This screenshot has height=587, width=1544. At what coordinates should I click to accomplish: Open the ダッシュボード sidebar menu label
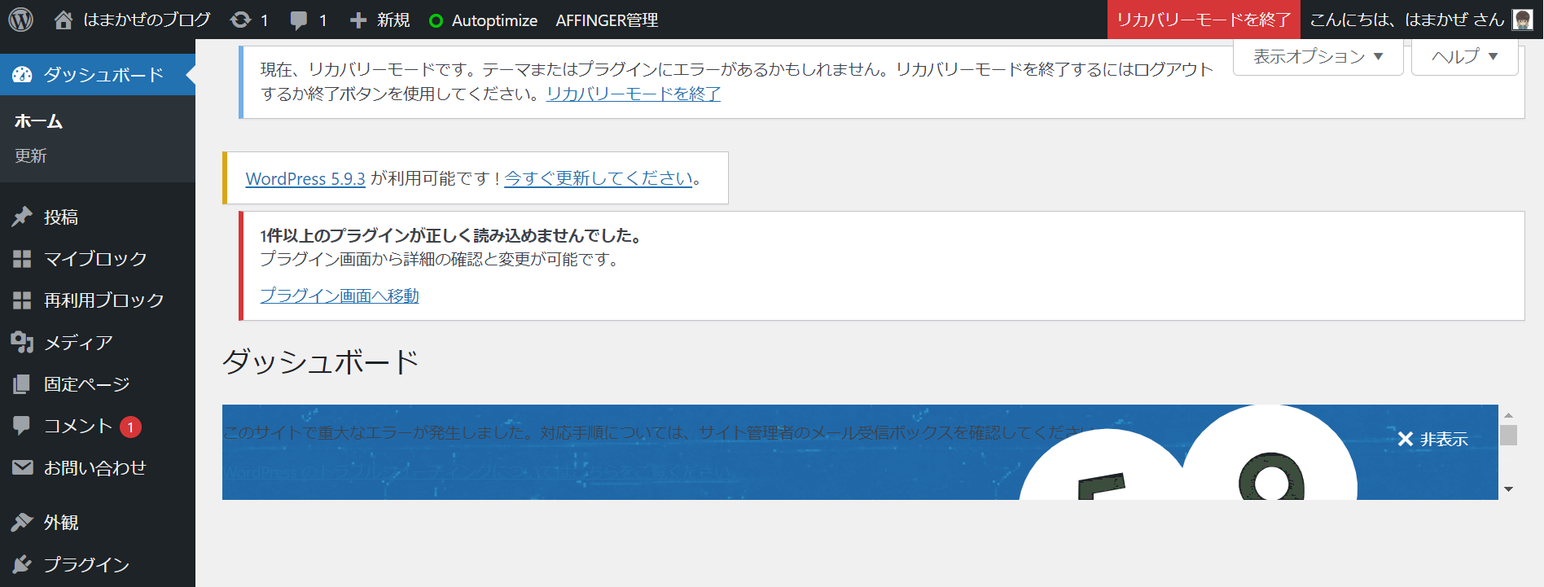tap(103, 75)
